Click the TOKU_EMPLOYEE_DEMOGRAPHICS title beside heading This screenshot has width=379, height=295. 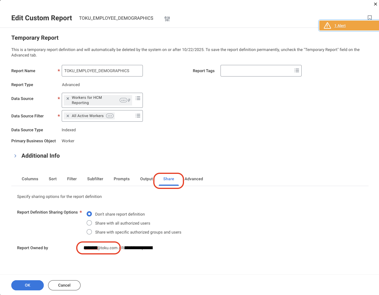(x=116, y=18)
